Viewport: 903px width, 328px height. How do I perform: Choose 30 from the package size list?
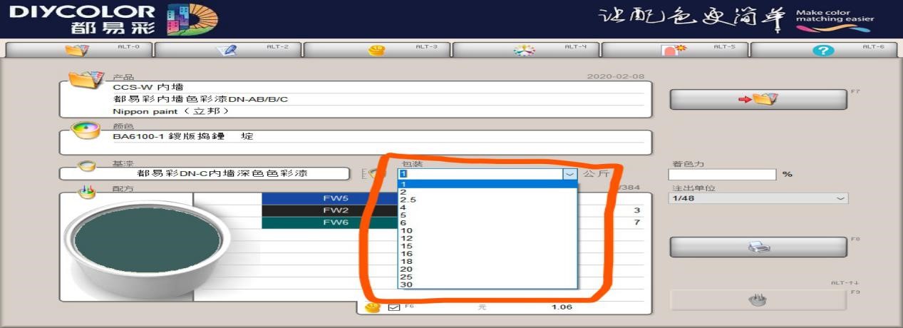[x=406, y=285]
